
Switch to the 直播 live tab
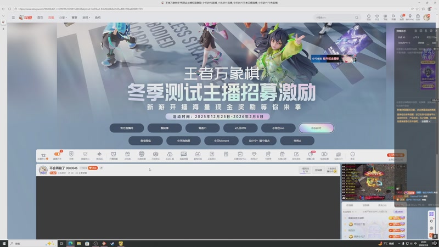click(x=51, y=18)
